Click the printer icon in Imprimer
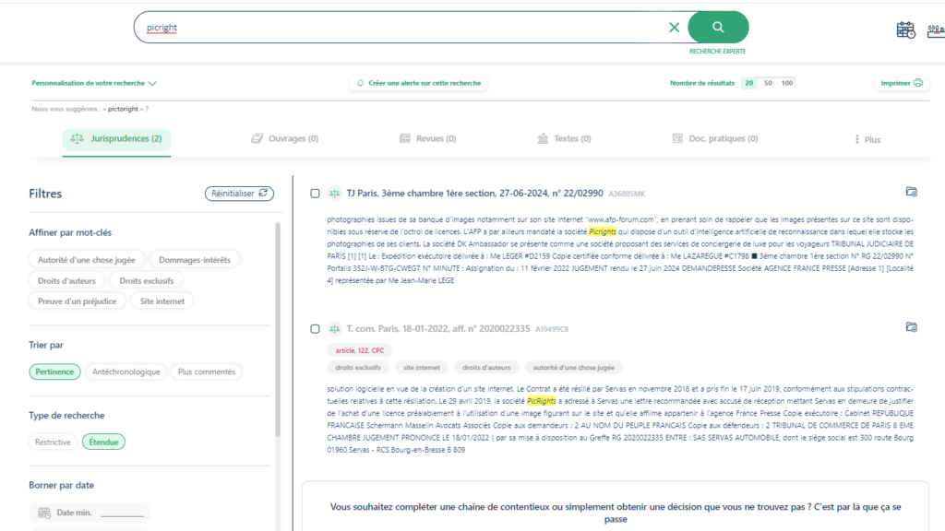Image resolution: width=945 pixels, height=531 pixels. pos(918,83)
